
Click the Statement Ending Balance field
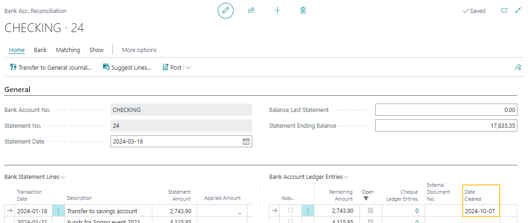446,126
